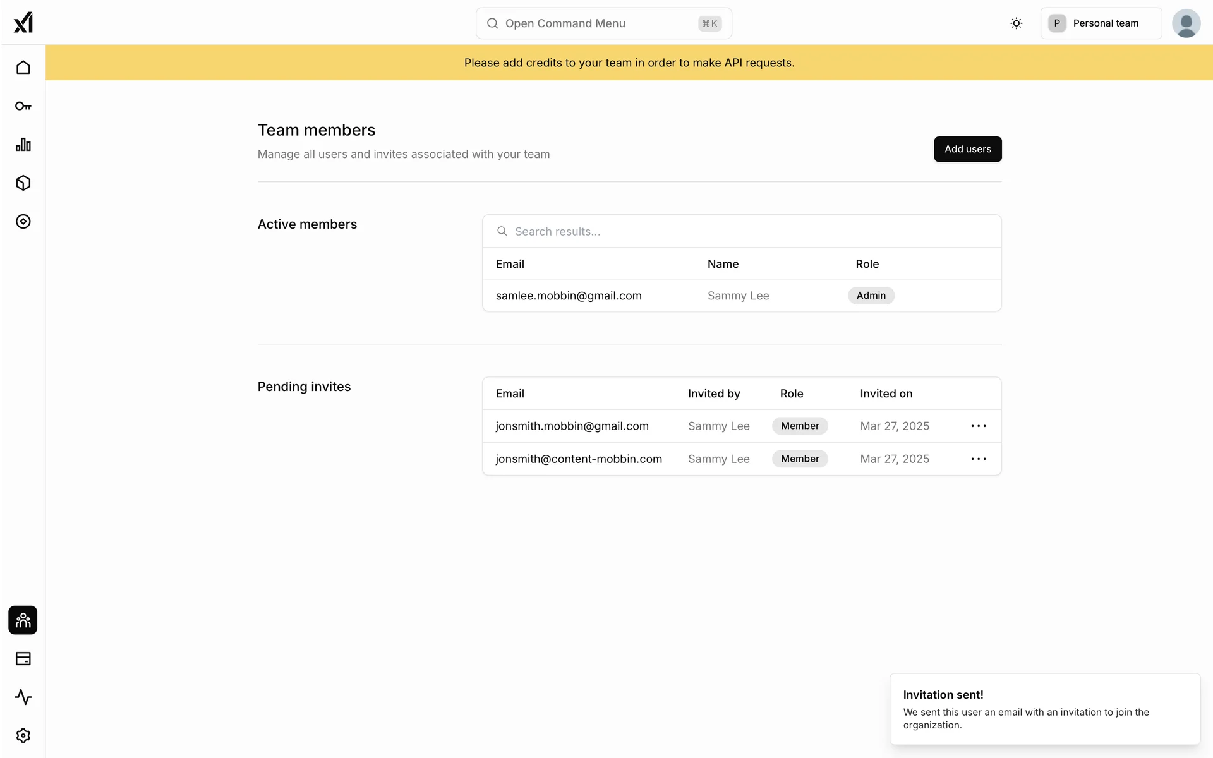Open the activity pulse icon

(23, 697)
